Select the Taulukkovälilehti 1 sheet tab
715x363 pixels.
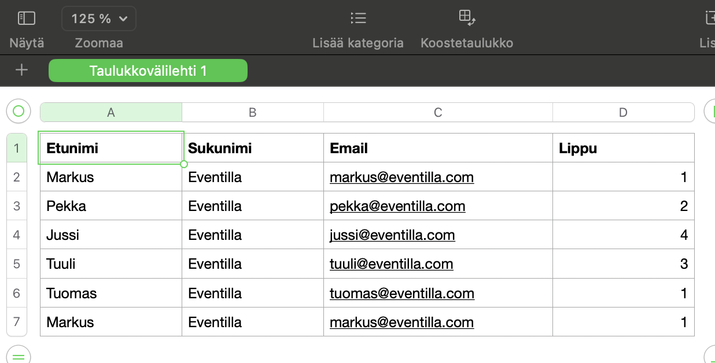[x=148, y=71]
